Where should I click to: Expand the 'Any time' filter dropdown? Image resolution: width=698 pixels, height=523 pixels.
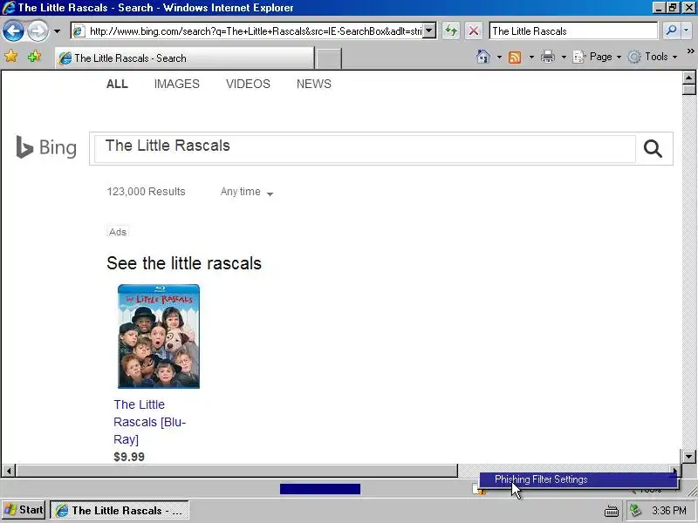(247, 192)
